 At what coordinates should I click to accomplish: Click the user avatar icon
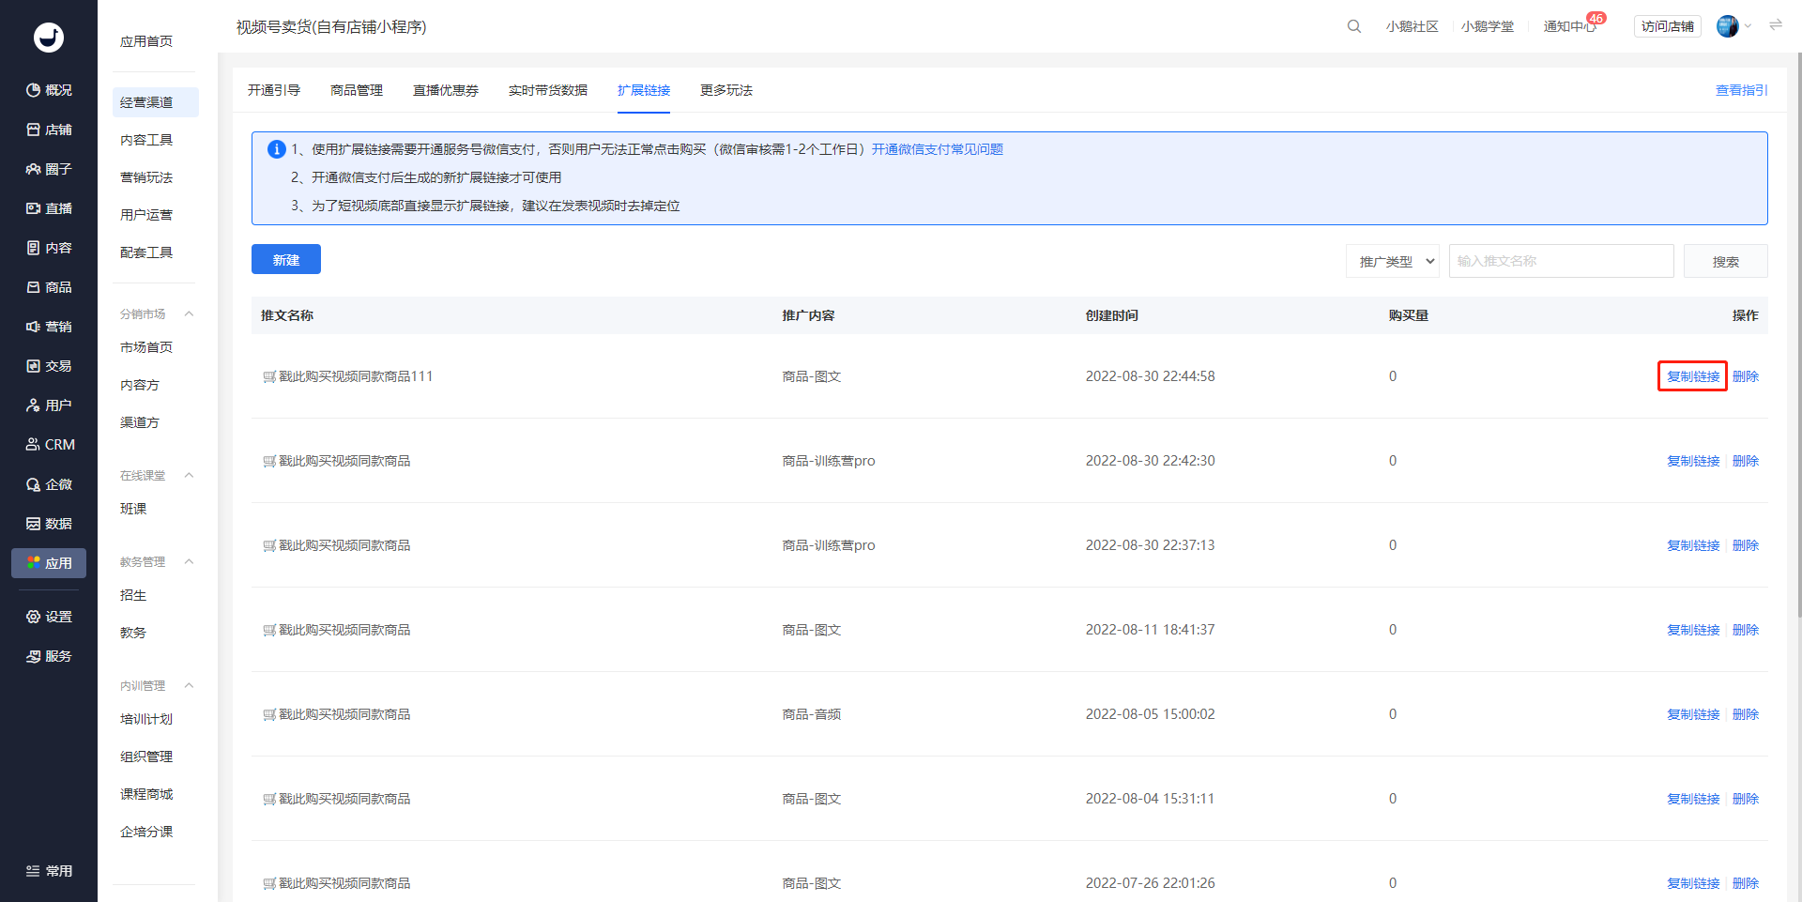point(1727,26)
